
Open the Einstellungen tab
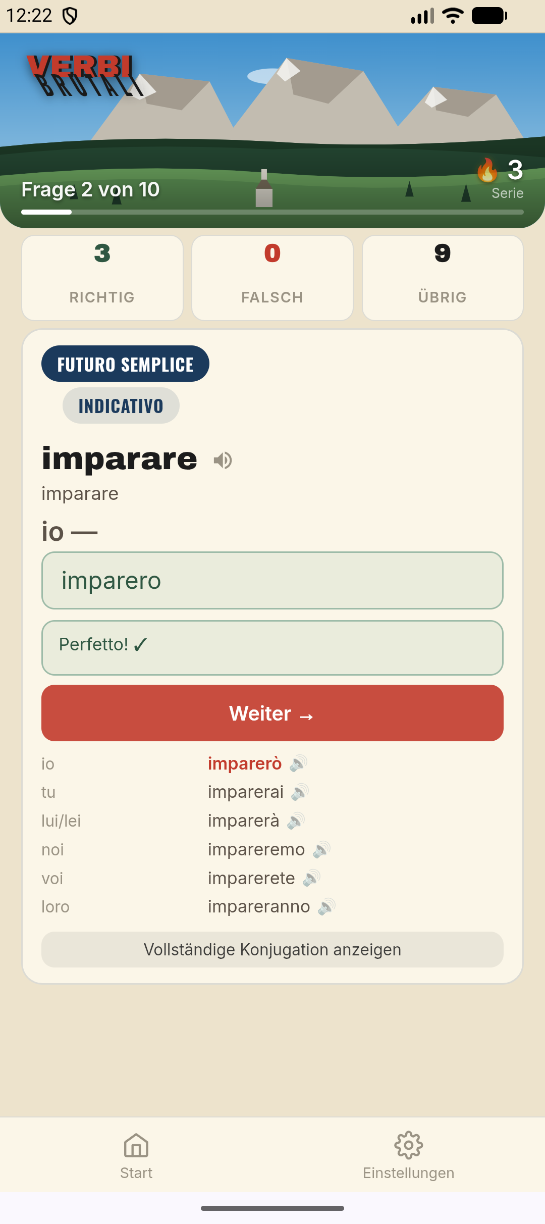(x=409, y=1155)
